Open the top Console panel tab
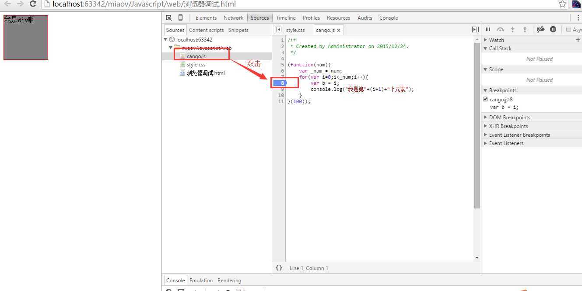582x291 pixels. [389, 18]
